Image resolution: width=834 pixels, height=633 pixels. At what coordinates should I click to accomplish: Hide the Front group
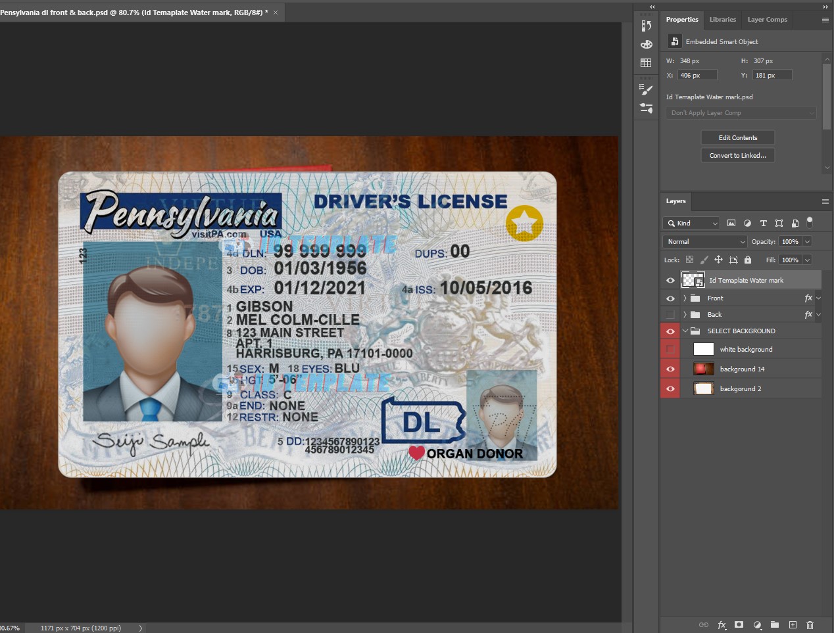670,298
